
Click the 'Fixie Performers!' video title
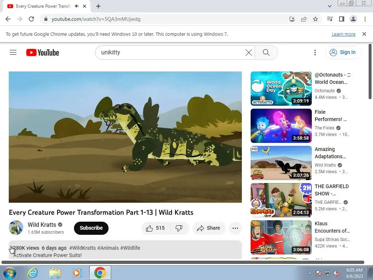click(331, 116)
